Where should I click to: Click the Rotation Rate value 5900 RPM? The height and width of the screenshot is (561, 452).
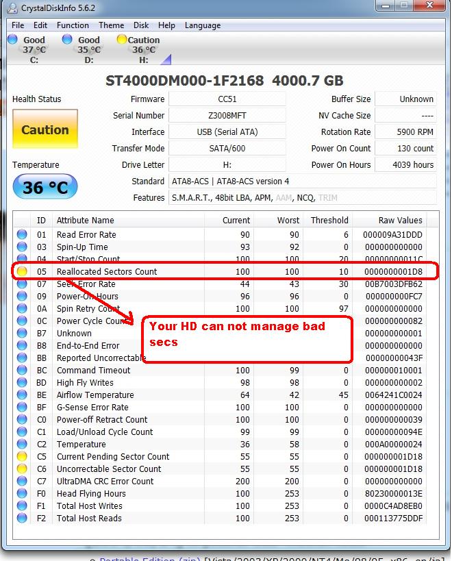[x=405, y=132]
